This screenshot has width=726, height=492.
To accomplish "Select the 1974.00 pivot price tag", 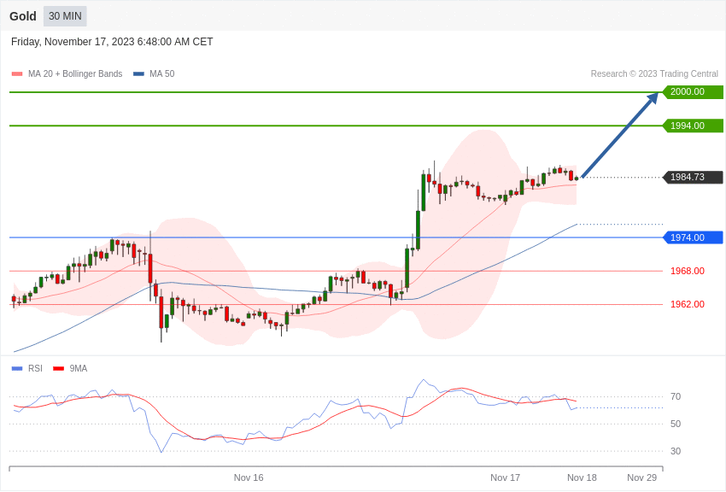I will point(693,237).
